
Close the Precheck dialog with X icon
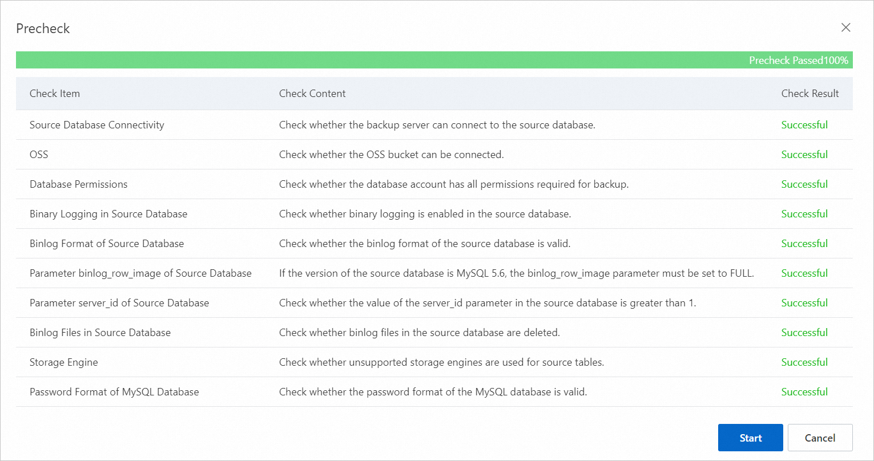[845, 27]
